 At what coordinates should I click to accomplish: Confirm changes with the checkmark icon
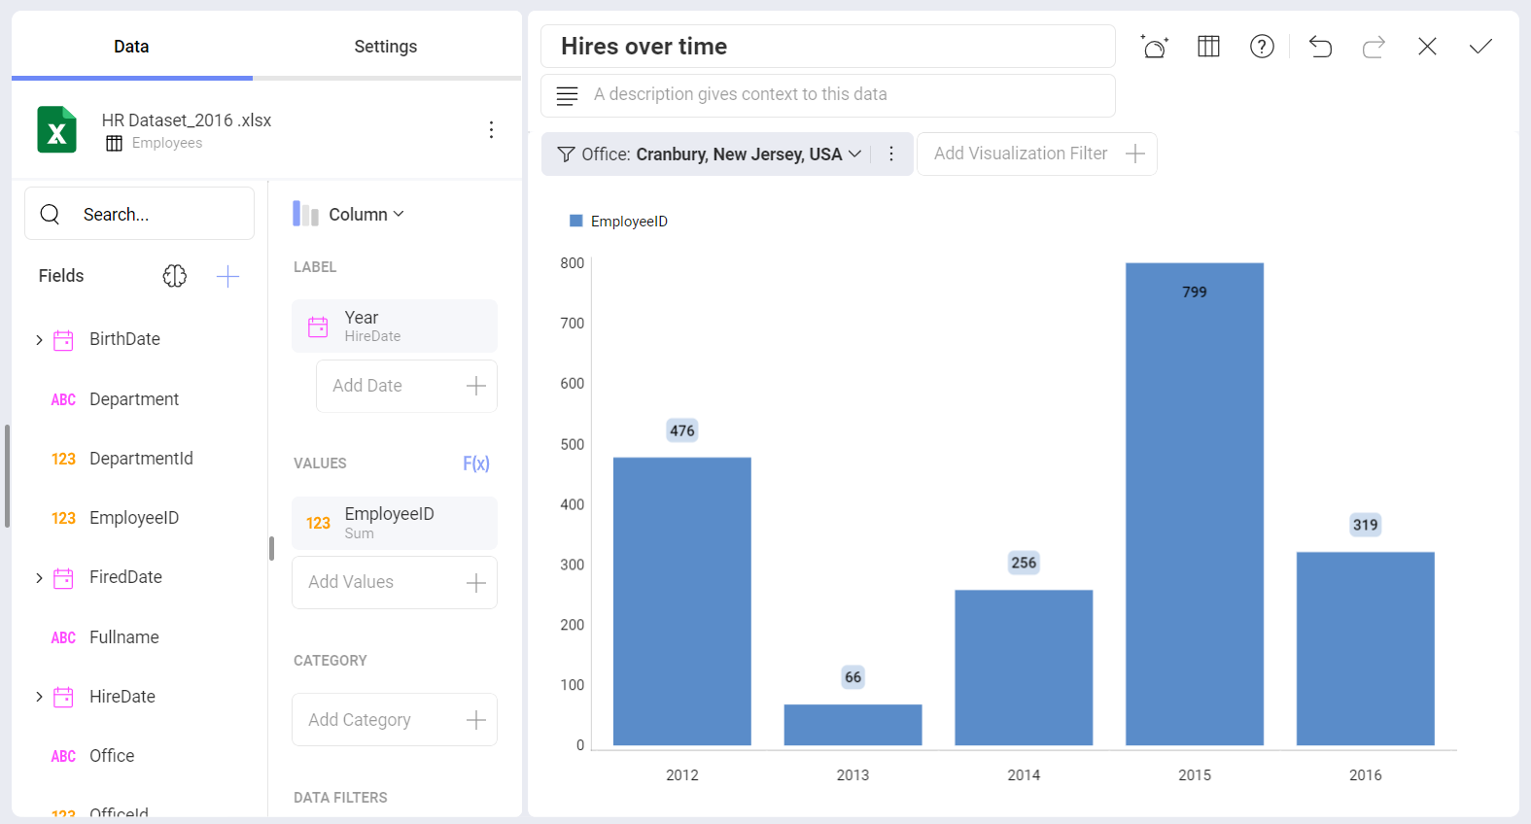[1480, 47]
